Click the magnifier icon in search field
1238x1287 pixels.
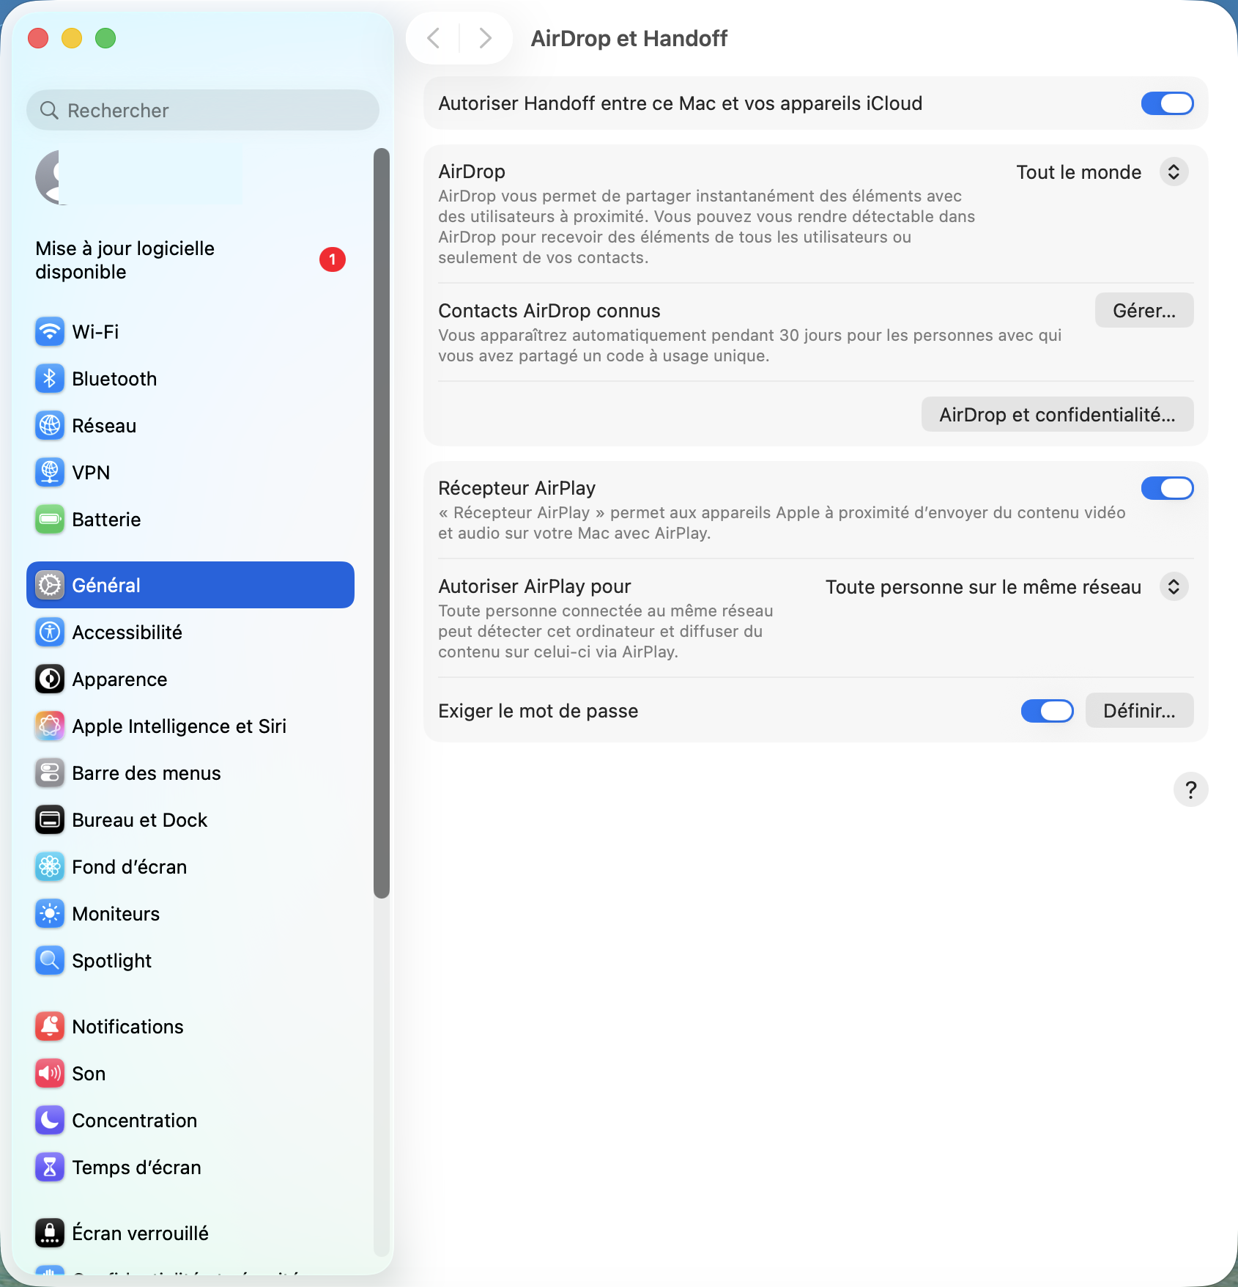49,111
